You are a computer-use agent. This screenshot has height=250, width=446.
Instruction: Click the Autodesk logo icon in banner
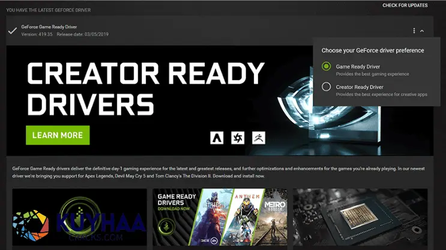(217, 138)
